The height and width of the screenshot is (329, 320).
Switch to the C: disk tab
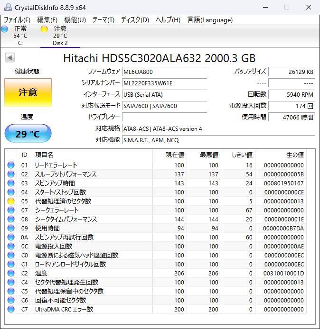click(20, 36)
